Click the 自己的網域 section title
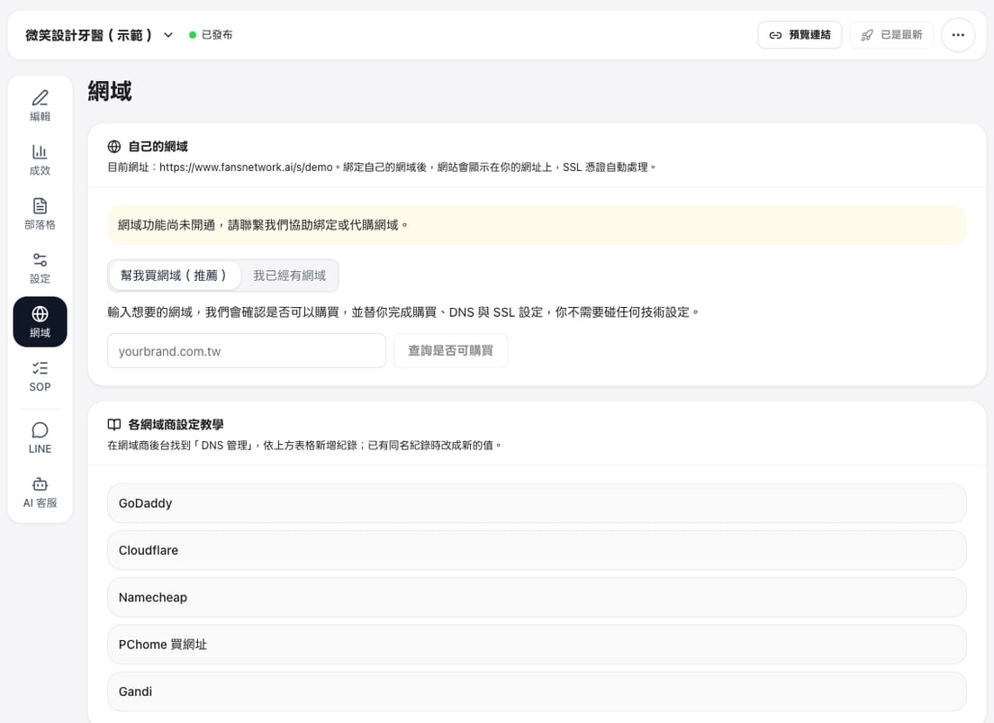 158,147
